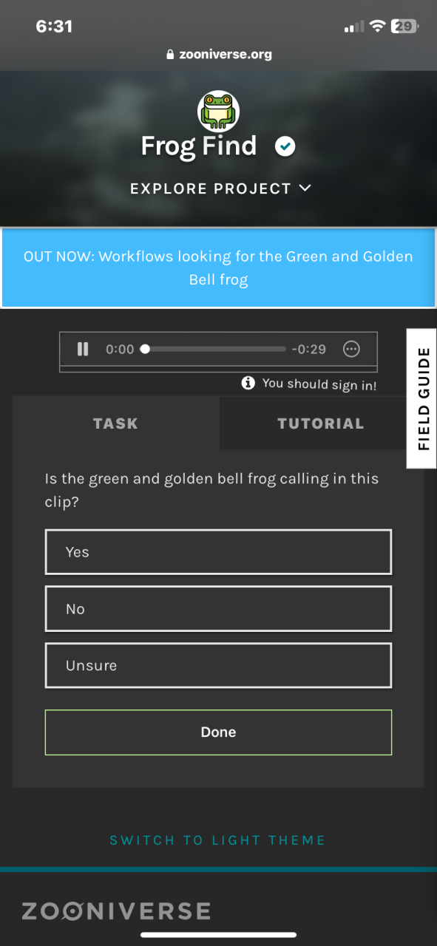437x946 pixels.
Task: Open audio player more options menu
Action: tap(351, 349)
